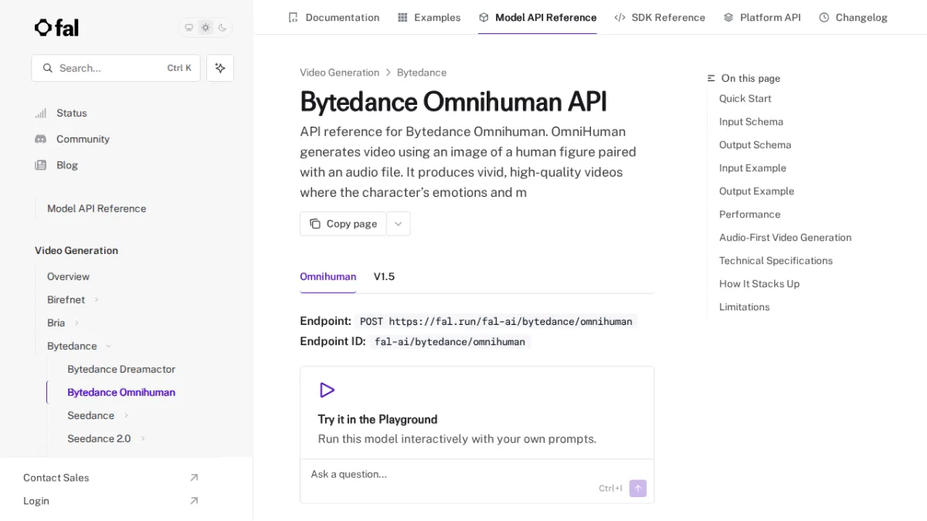Jump to Output Example section
This screenshot has height=521, width=927.
coord(757,191)
